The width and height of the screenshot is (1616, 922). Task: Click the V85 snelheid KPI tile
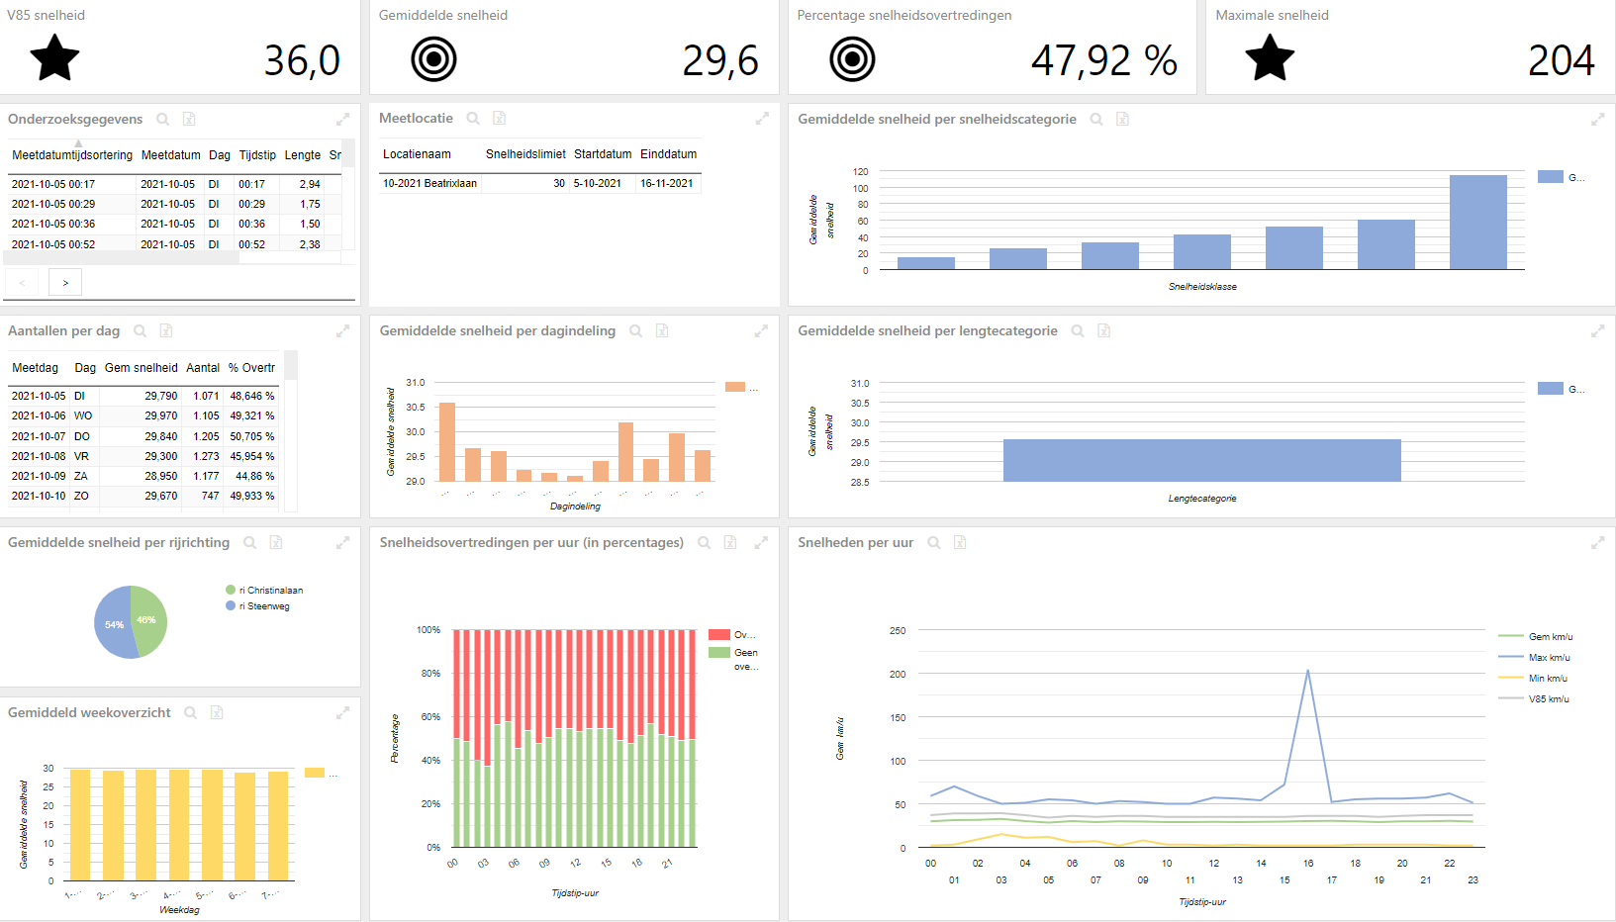click(x=180, y=47)
